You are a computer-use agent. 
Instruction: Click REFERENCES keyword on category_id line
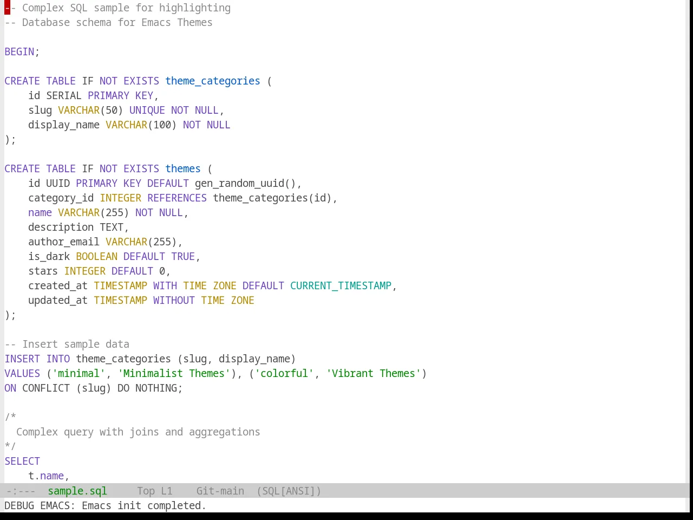coord(177,198)
